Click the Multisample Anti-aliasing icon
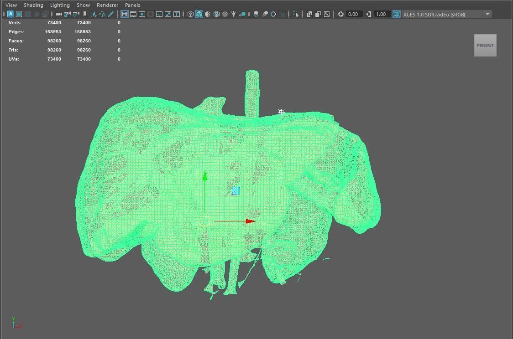 pos(273,14)
